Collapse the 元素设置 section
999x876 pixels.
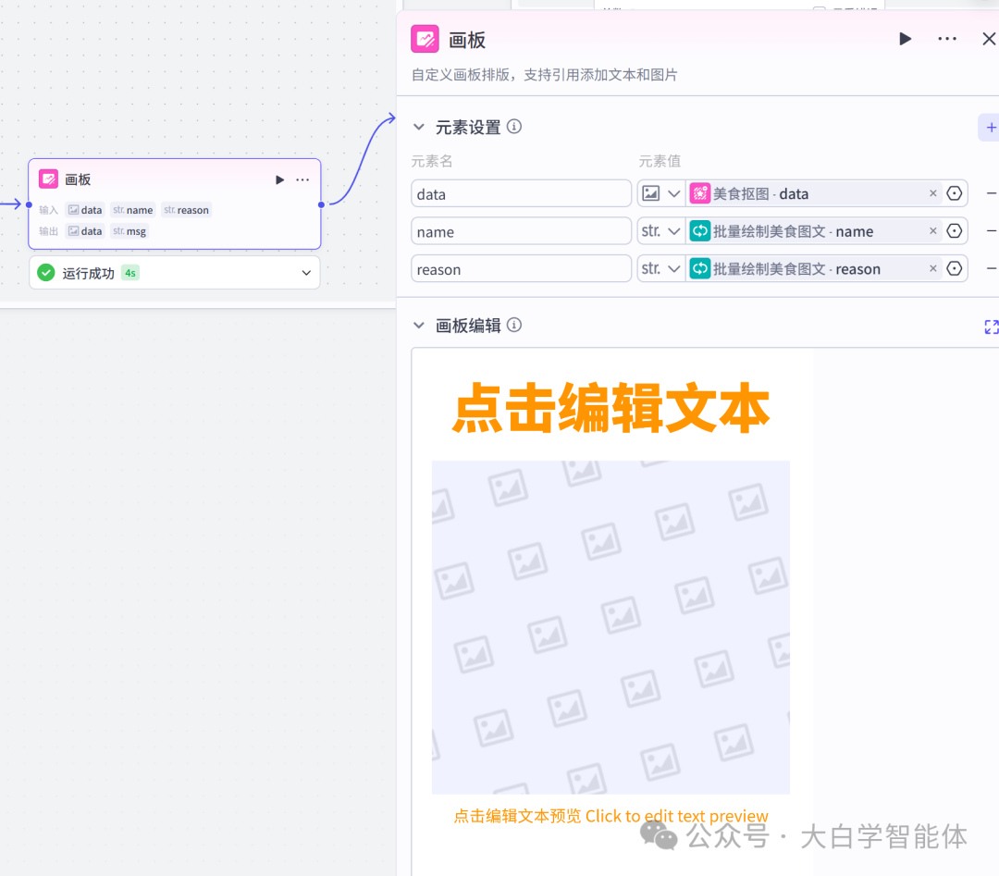[x=419, y=127]
